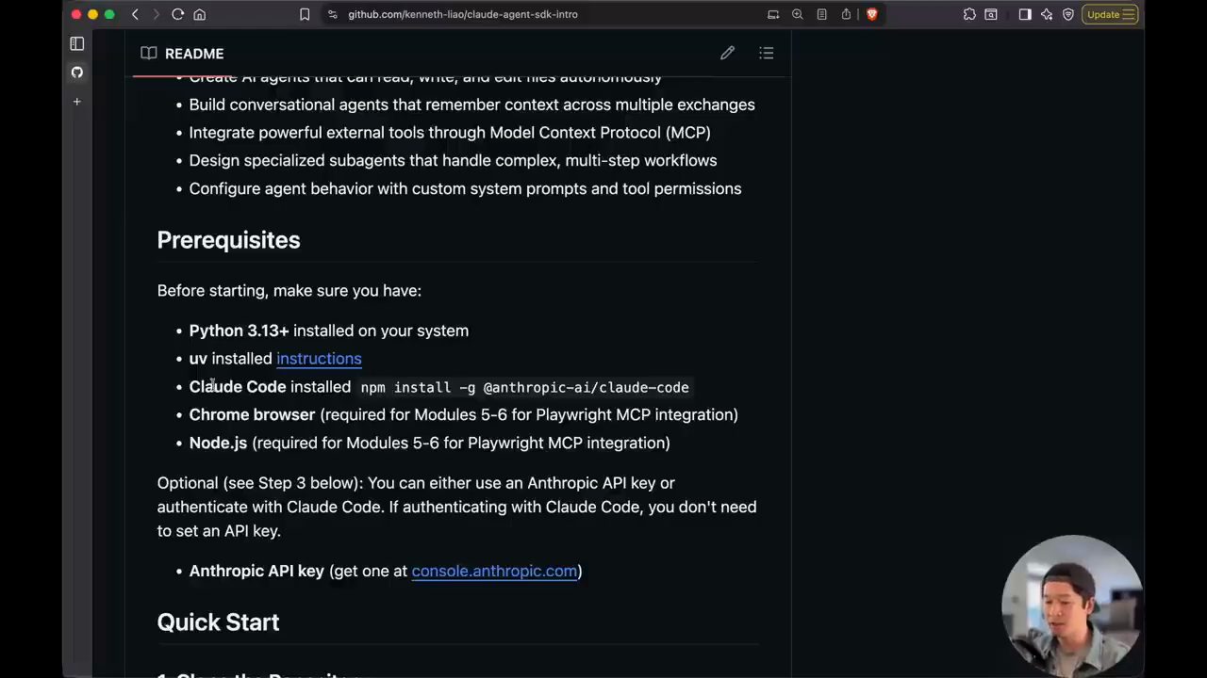Open a new tab with plus icon

pos(77,101)
